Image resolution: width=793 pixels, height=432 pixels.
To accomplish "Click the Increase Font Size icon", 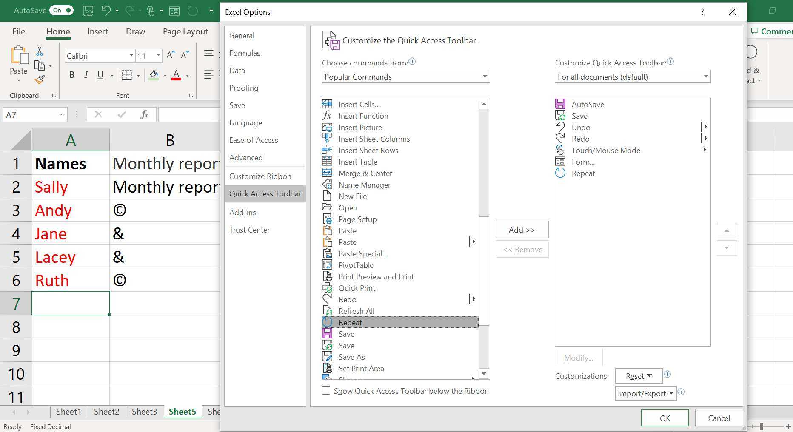I will click(170, 55).
